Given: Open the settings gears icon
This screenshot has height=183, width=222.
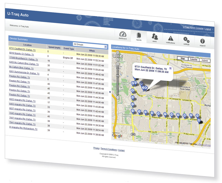Looking at the screenshot, I should pyautogui.click(x=186, y=40).
